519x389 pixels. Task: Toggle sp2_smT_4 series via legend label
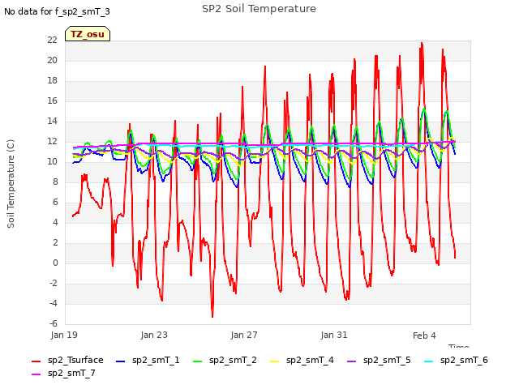point(310,360)
